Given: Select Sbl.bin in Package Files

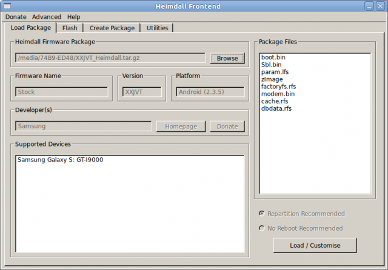Looking at the screenshot, I should pos(271,65).
